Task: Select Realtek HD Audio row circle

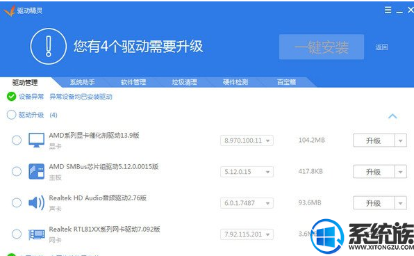Action: point(17,203)
